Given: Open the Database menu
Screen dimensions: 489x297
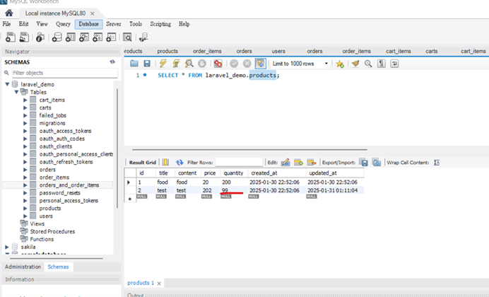Looking at the screenshot, I should (88, 24).
